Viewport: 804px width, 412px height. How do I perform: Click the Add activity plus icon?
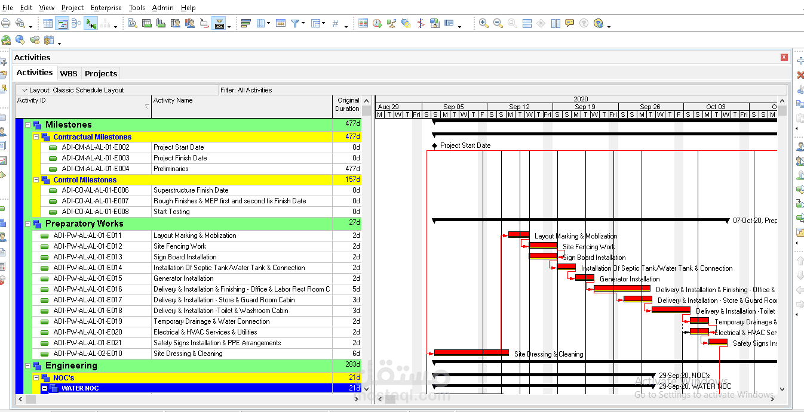click(x=800, y=61)
